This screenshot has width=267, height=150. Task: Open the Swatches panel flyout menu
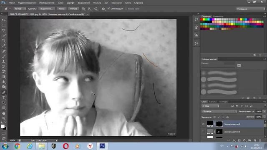pos(264,16)
